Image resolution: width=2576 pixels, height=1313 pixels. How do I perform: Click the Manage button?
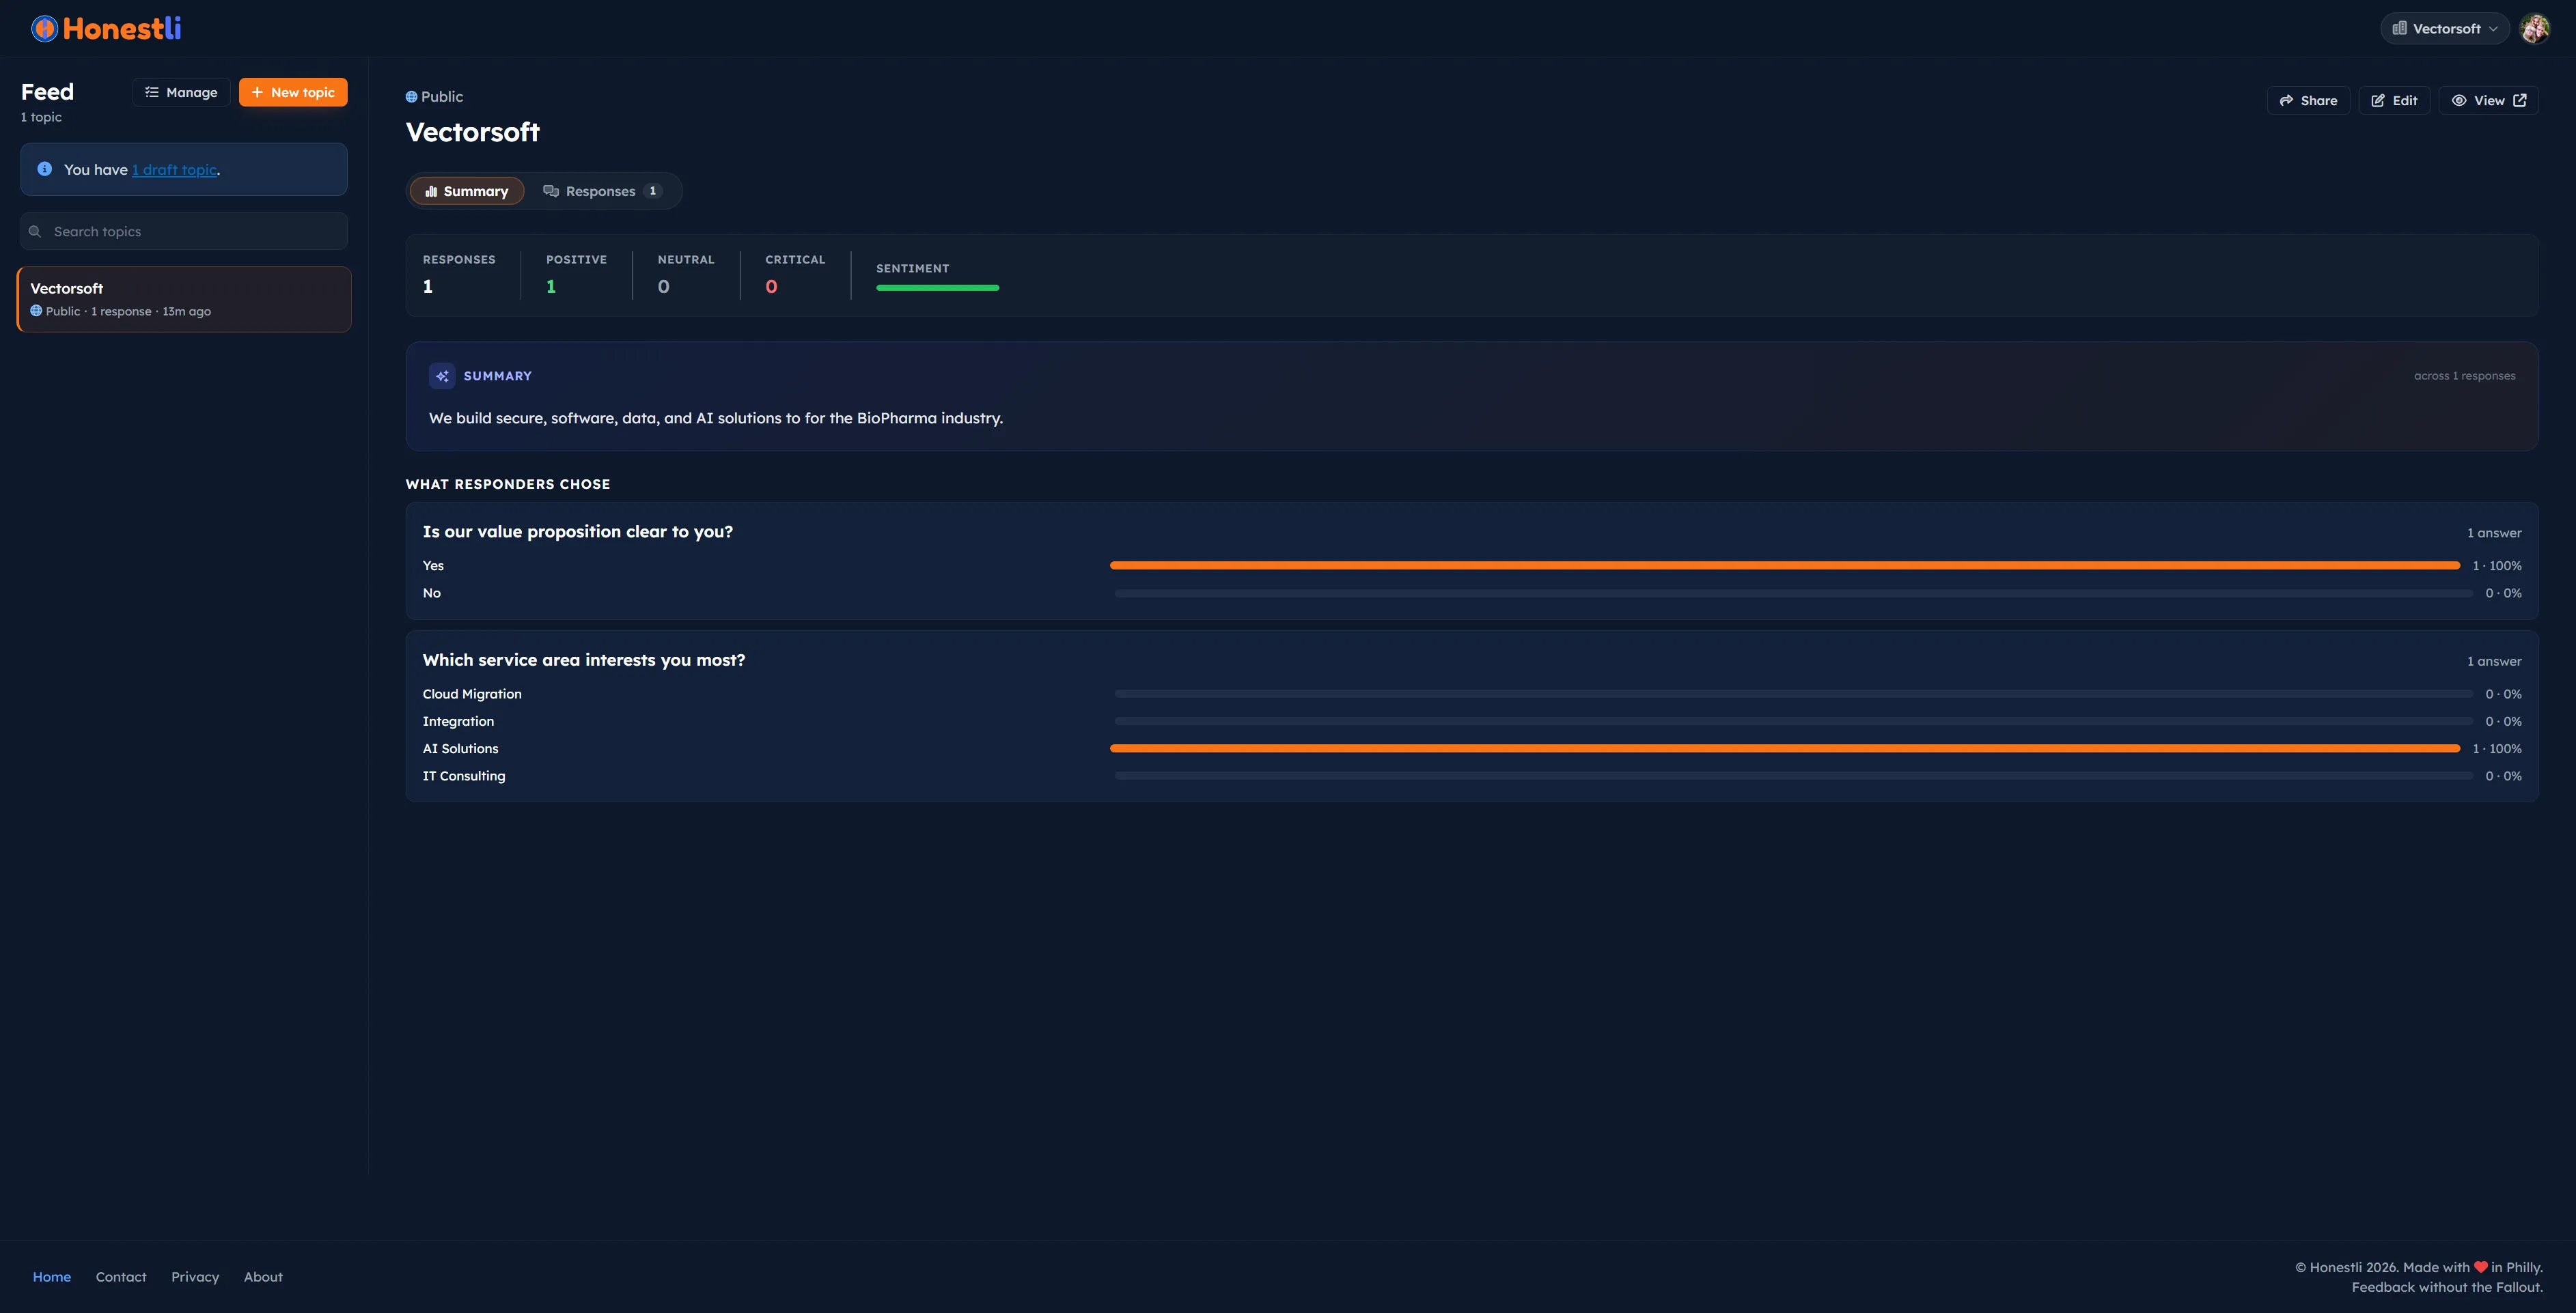click(x=181, y=92)
